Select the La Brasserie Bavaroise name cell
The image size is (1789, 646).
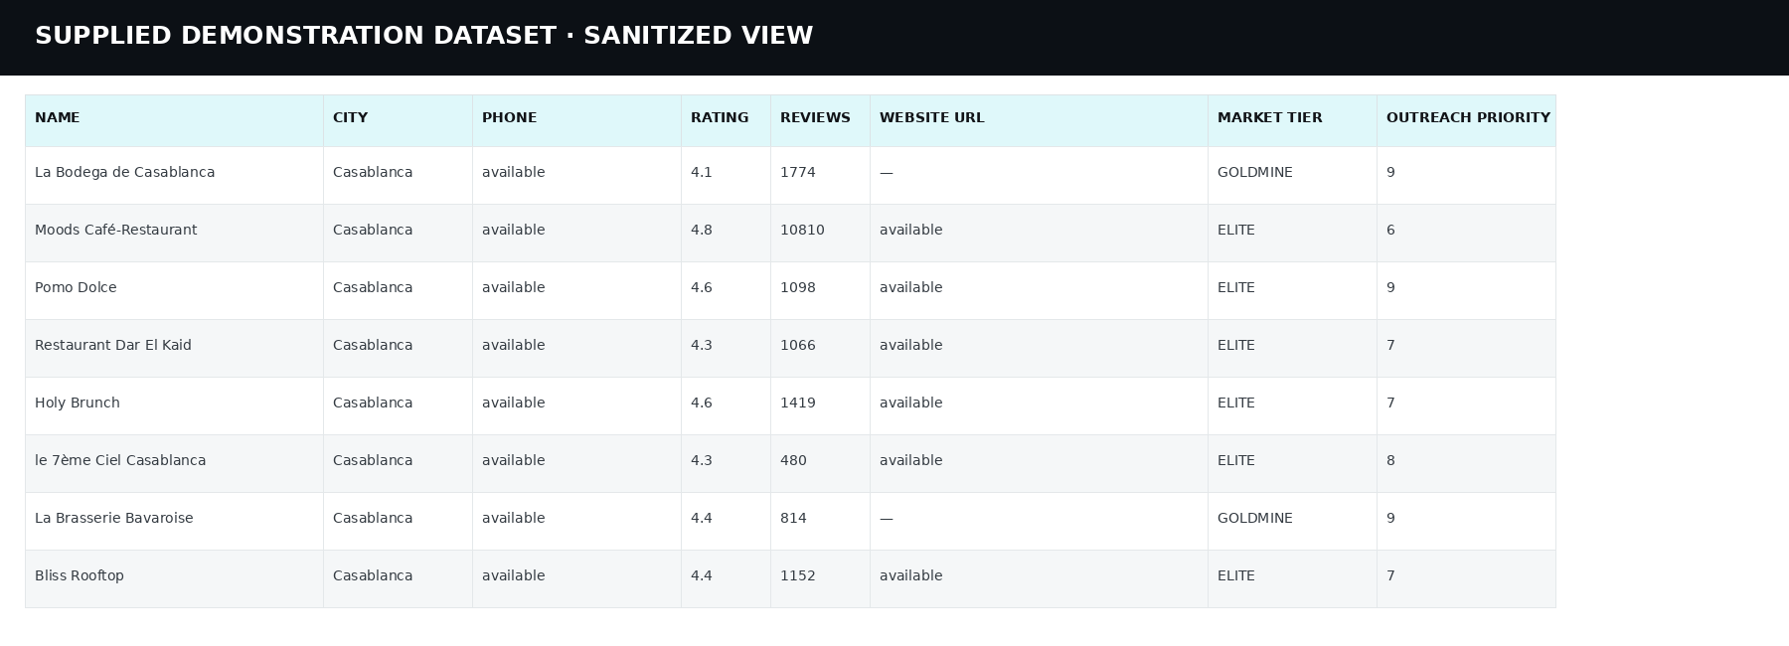pyautogui.click(x=174, y=521)
